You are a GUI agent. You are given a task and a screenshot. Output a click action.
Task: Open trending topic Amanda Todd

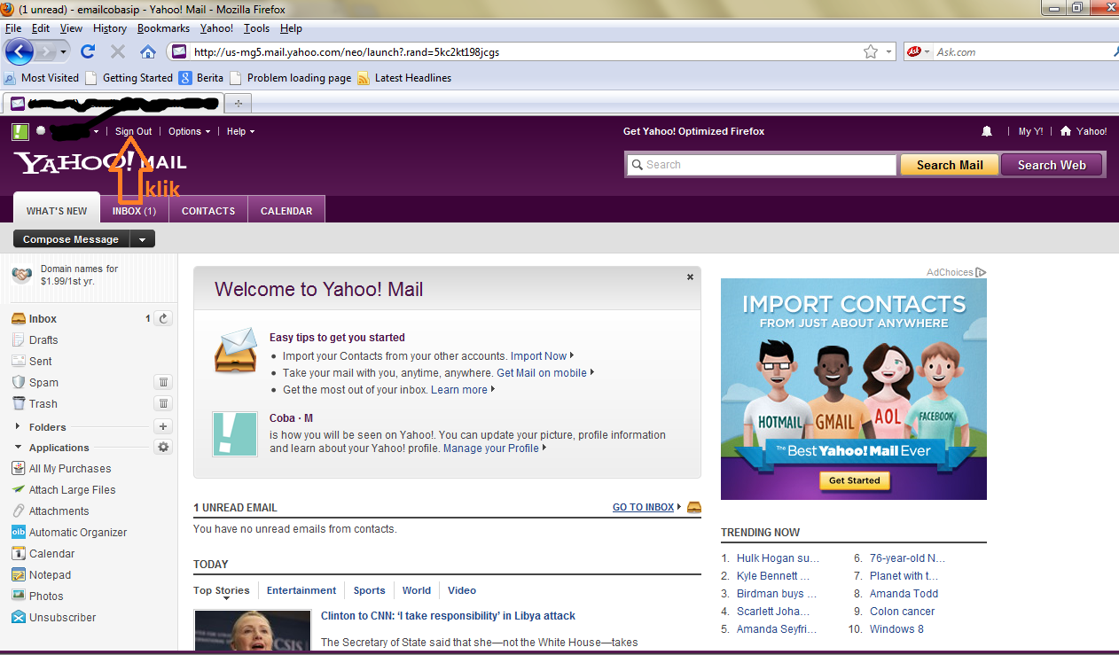[x=904, y=594]
